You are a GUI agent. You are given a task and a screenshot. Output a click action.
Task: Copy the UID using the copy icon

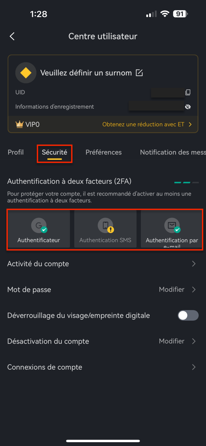(188, 92)
